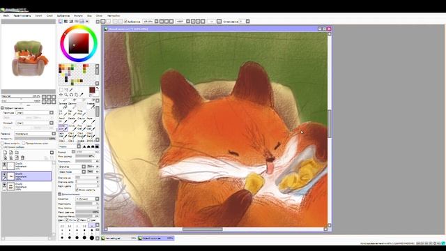
Task: Choose the sharpest triangular brush tip shape
Action: [84, 146]
